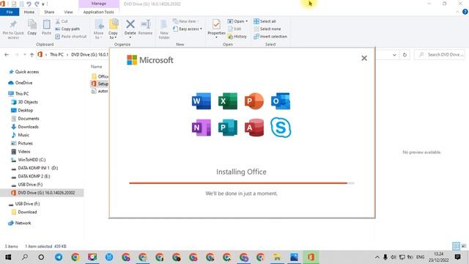469x264 pixels.
Task: Refresh the current folder view
Action: (405, 55)
